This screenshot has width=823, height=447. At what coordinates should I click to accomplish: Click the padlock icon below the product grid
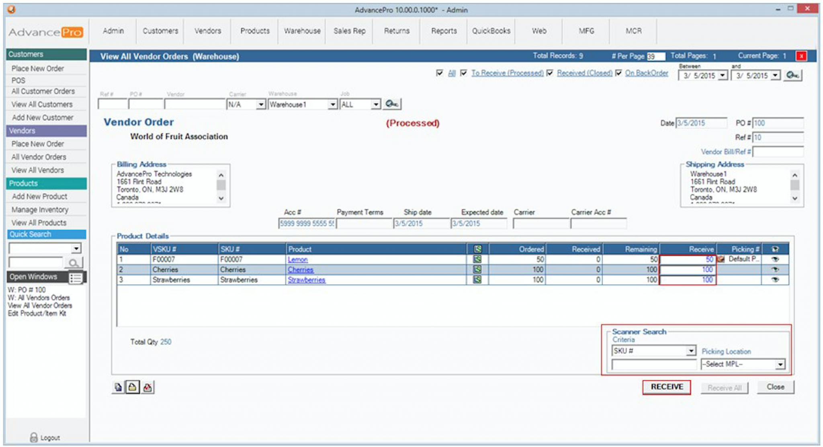coord(132,387)
